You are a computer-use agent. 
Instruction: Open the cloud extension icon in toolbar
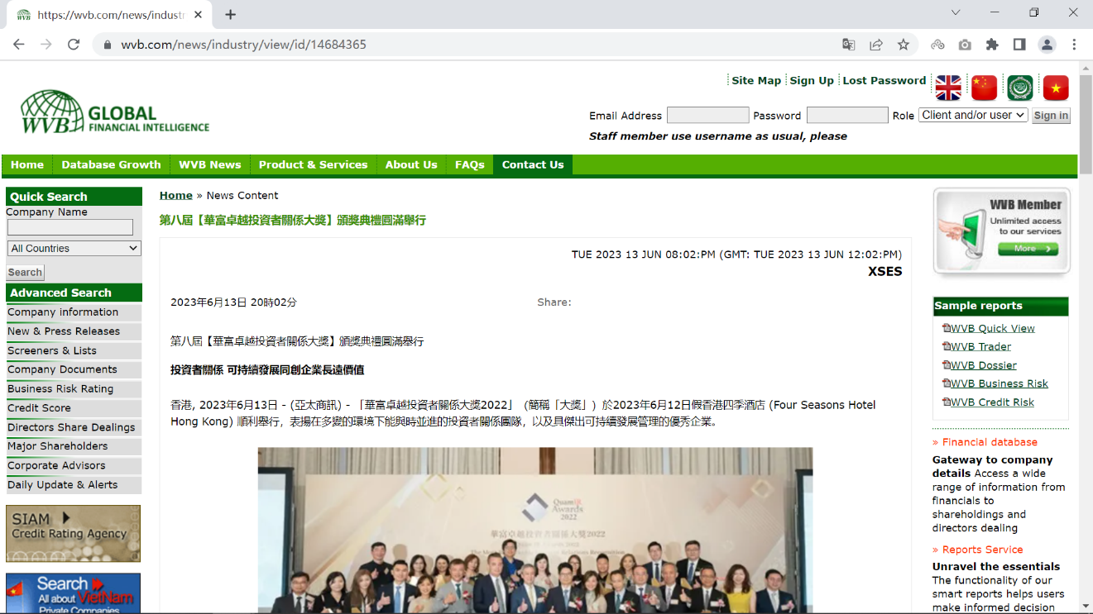click(937, 45)
